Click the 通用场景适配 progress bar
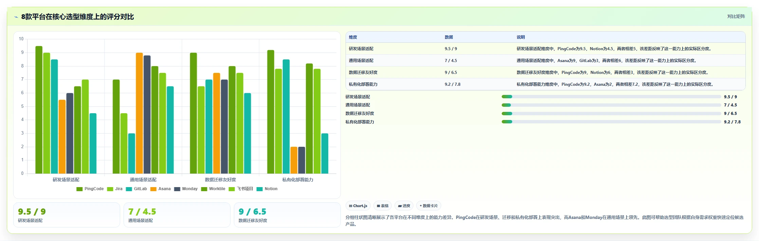This screenshot has height=241, width=759. click(611, 105)
